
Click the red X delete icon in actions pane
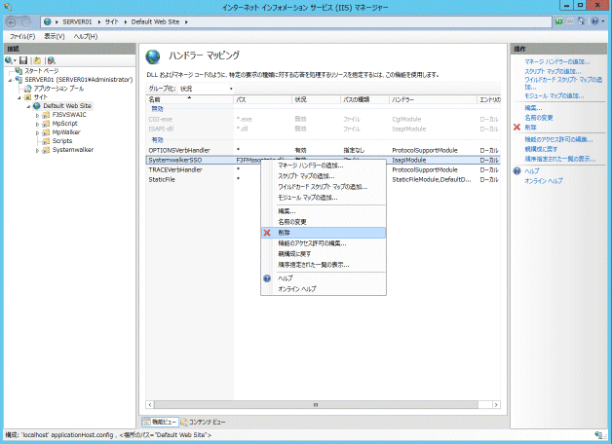516,128
